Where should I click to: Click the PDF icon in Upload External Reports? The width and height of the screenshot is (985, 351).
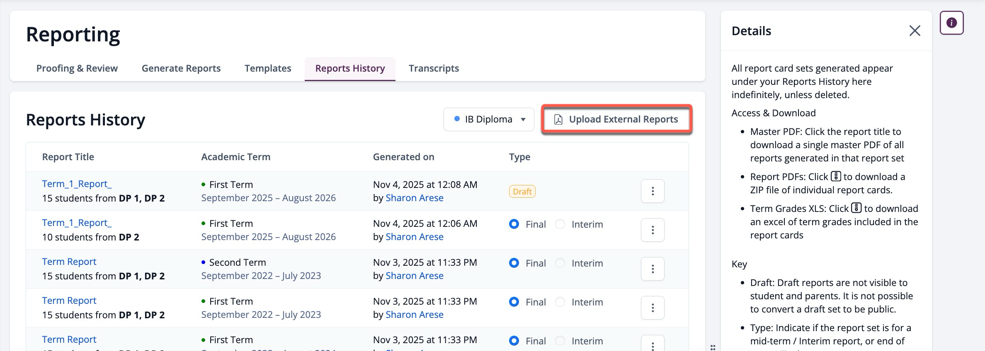click(x=558, y=120)
